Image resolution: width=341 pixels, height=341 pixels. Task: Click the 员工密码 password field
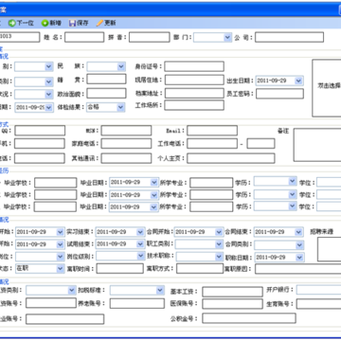279,94
